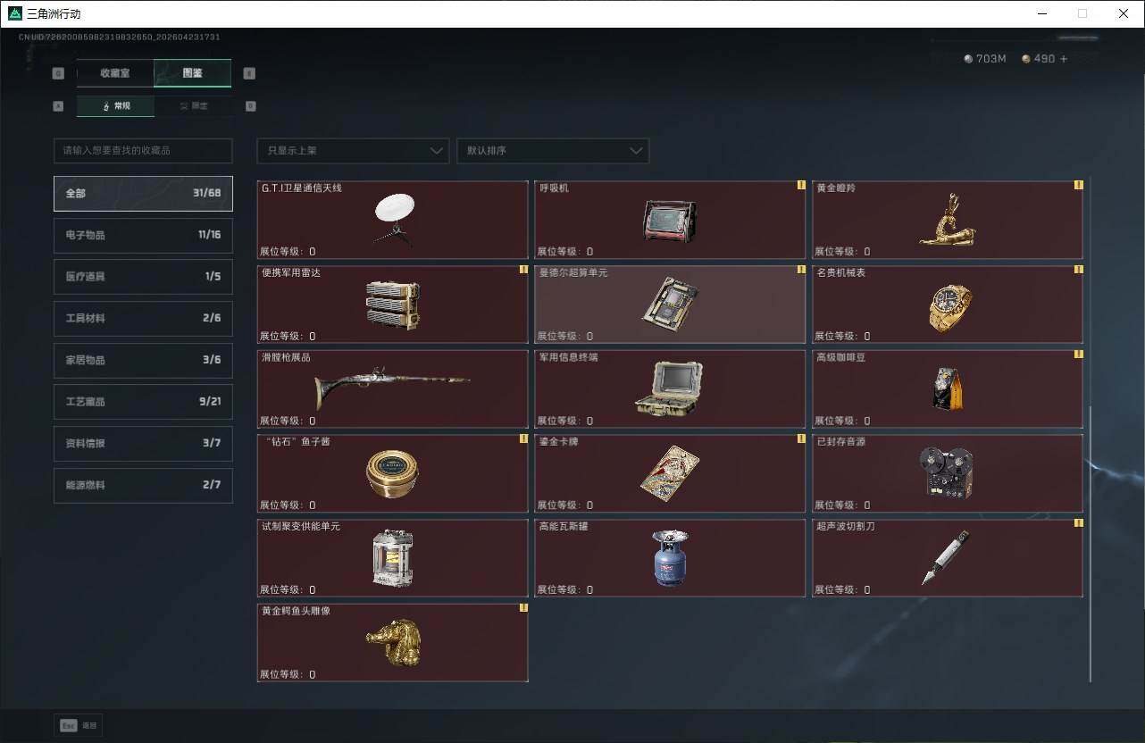1145x743 pixels.
Task: Open the 滑膛枪展品 musket item image
Action: pos(392,388)
